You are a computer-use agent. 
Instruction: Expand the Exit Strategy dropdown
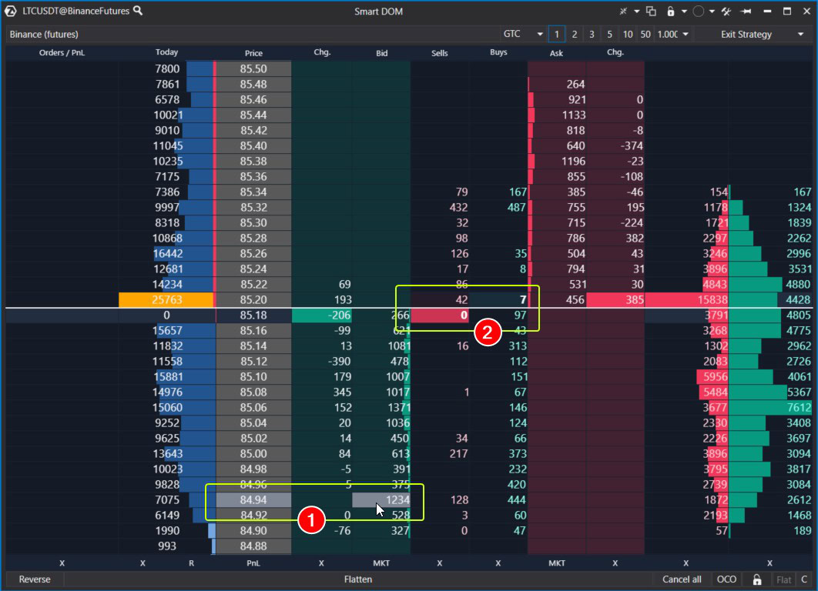pos(761,34)
